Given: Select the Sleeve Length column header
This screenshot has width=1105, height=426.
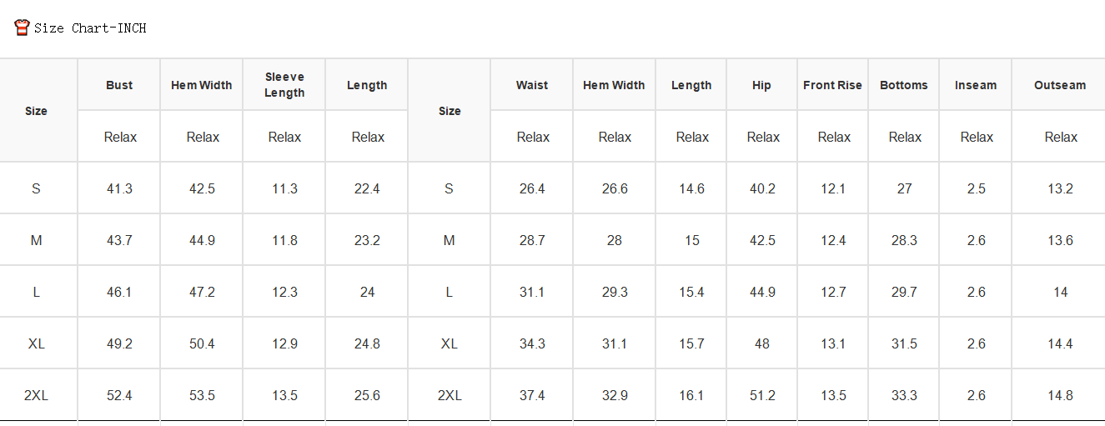Looking at the screenshot, I should click(x=284, y=85).
